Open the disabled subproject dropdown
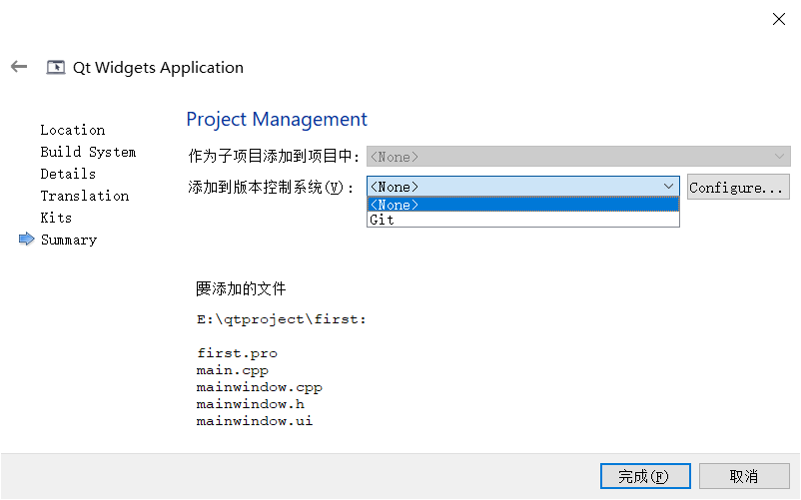The width and height of the screenshot is (801, 500). click(578, 157)
